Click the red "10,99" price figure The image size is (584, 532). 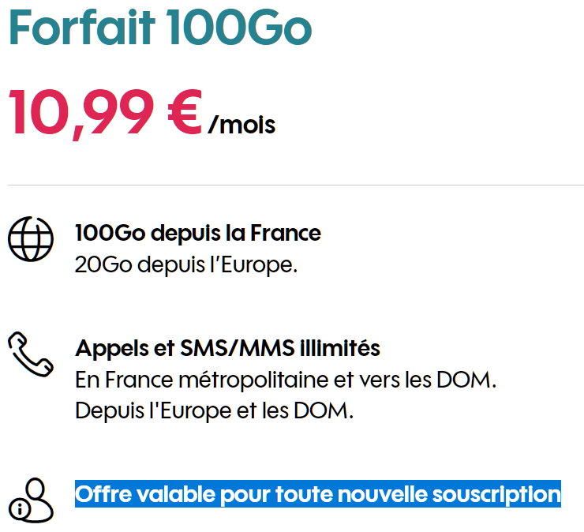[83, 111]
